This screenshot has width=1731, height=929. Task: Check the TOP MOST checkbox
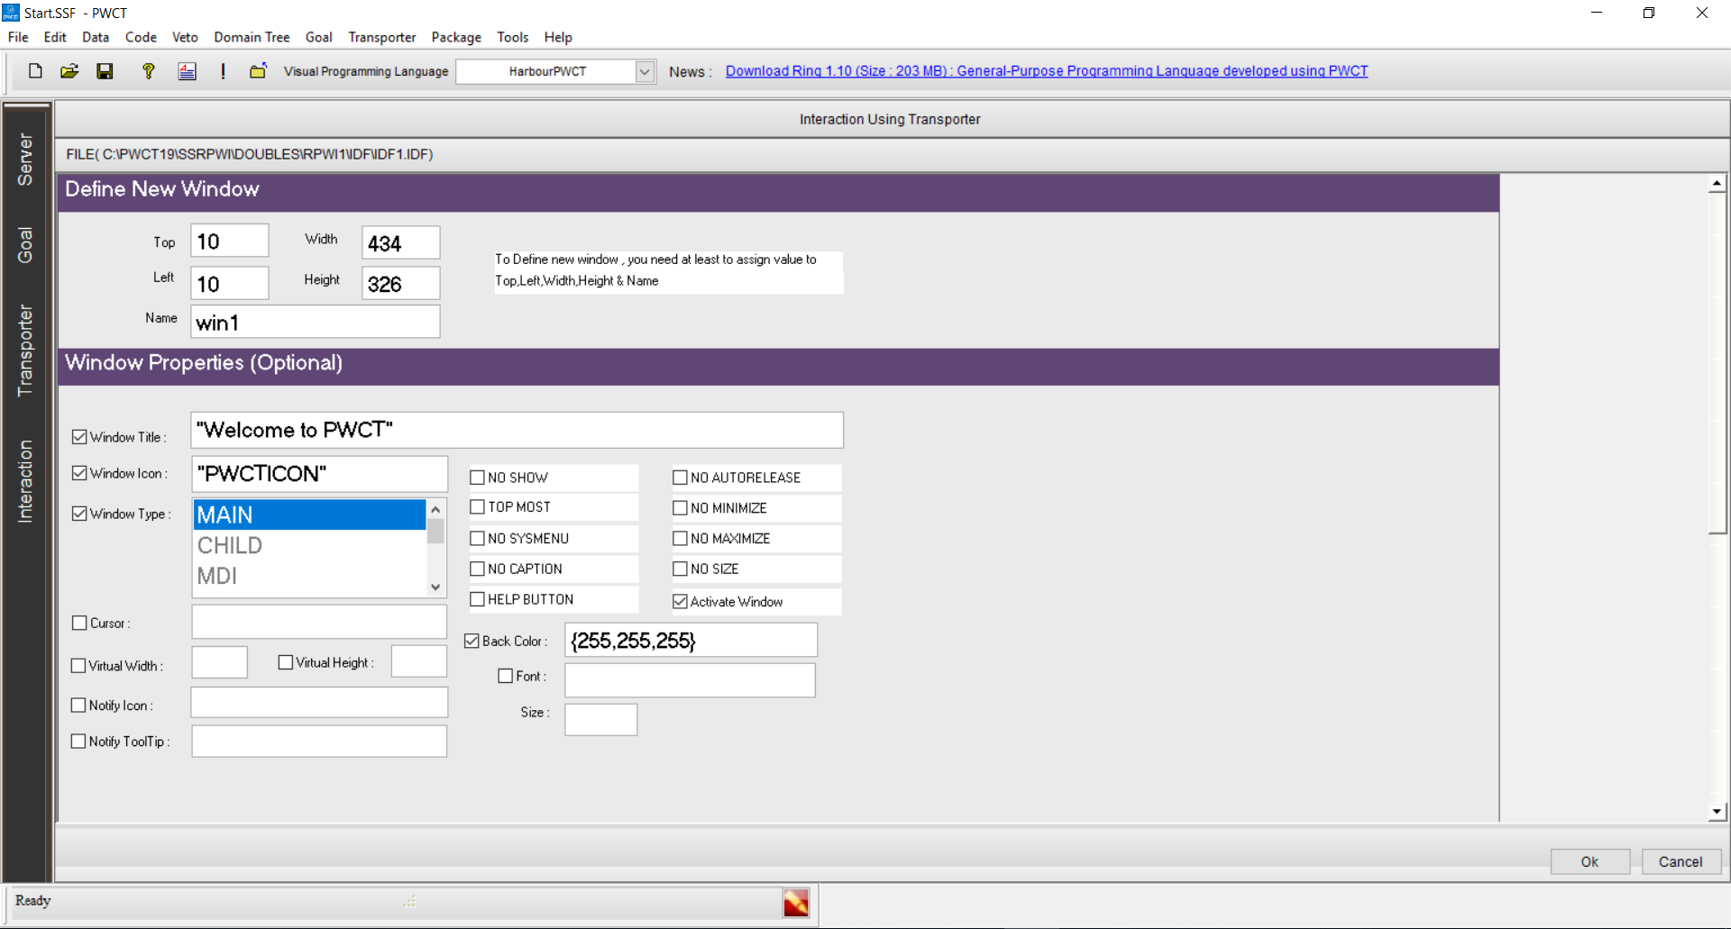point(478,507)
